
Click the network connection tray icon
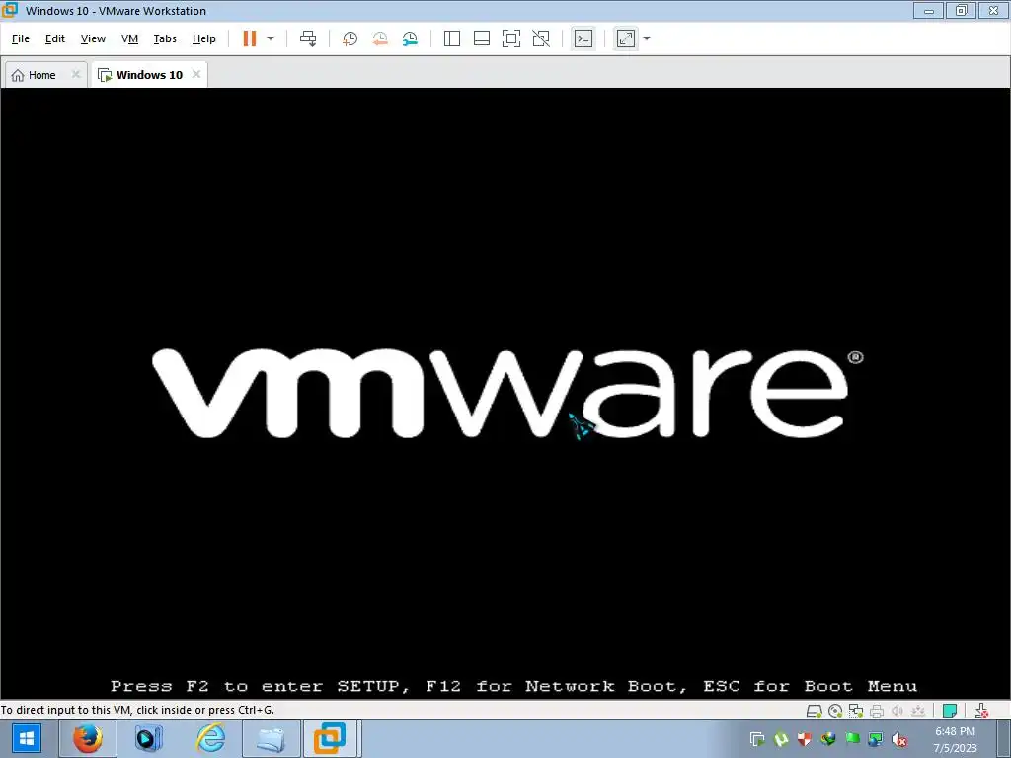[x=876, y=739]
